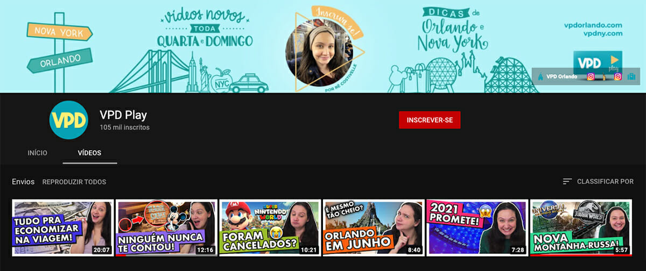Click the 10:21 duration badge
This screenshot has height=271, width=646.
310,250
